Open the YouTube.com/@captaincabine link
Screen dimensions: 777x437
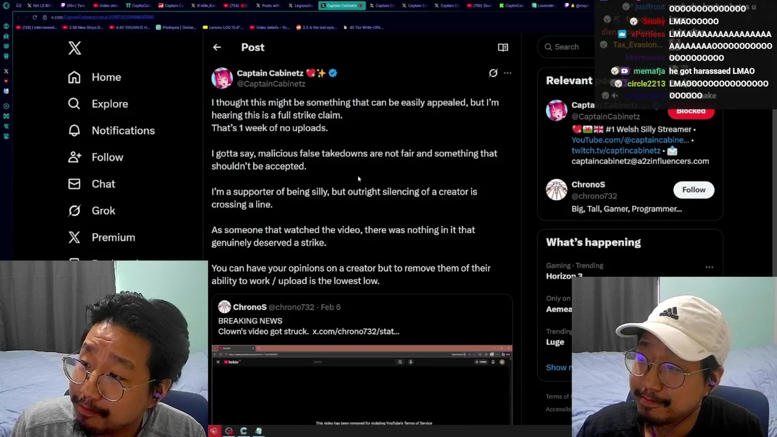coord(630,140)
